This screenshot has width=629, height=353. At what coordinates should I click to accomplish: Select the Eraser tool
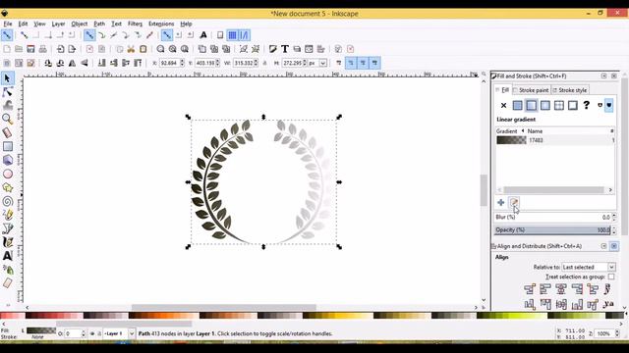7,283
